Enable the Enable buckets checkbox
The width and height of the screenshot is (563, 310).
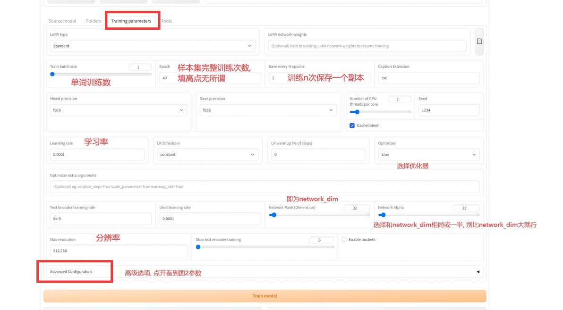coord(344,240)
